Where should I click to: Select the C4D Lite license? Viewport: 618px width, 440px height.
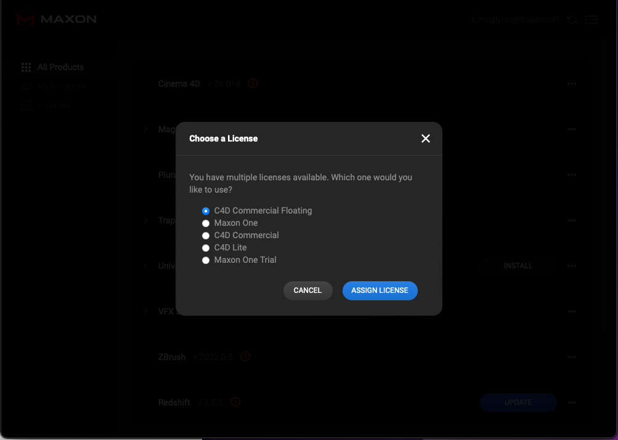205,247
